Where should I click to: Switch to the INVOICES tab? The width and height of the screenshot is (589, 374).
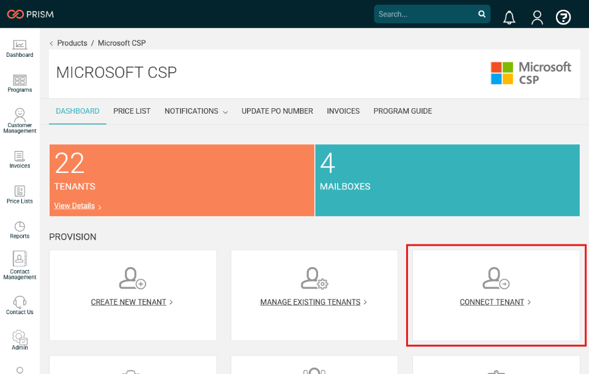343,111
